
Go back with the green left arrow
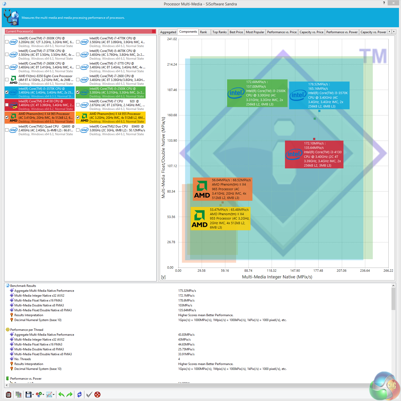pos(61,395)
